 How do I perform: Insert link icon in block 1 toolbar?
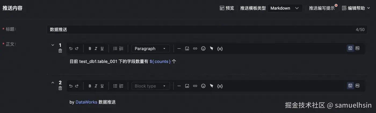point(195,49)
